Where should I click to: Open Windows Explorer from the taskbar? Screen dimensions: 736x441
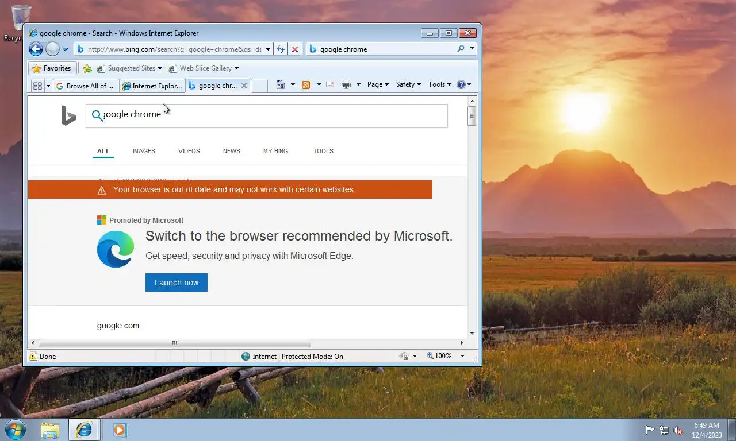click(x=50, y=430)
